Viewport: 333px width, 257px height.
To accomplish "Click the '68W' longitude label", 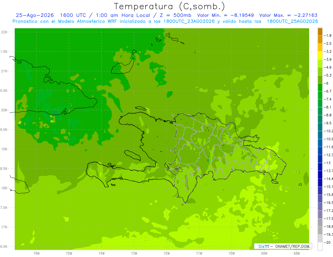I will pos(297,253).
